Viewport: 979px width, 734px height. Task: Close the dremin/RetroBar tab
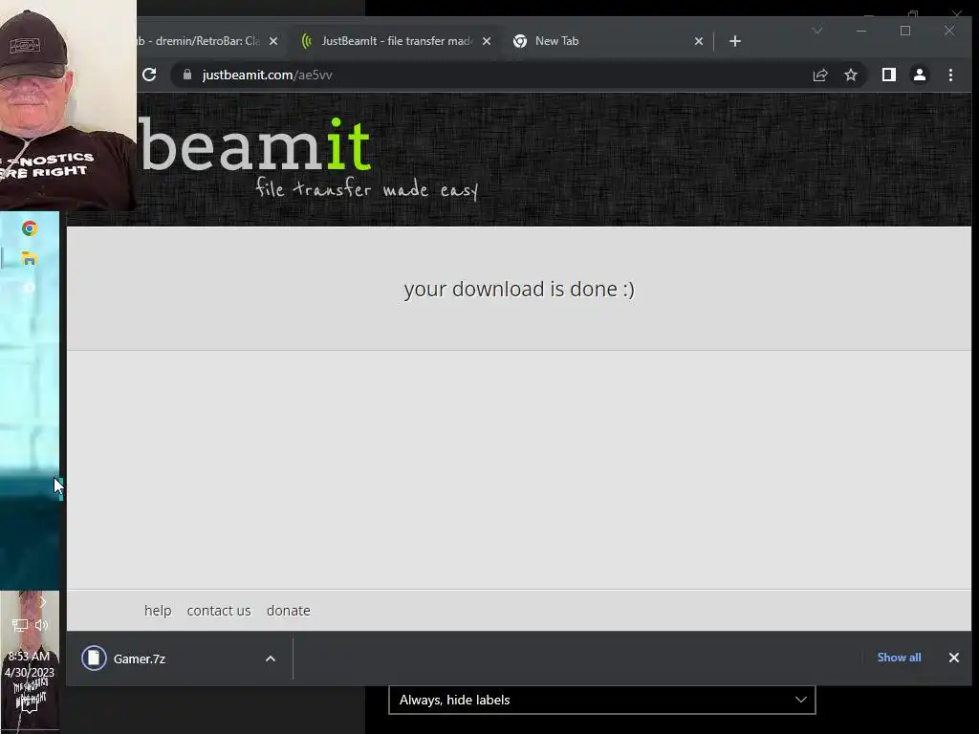click(272, 41)
